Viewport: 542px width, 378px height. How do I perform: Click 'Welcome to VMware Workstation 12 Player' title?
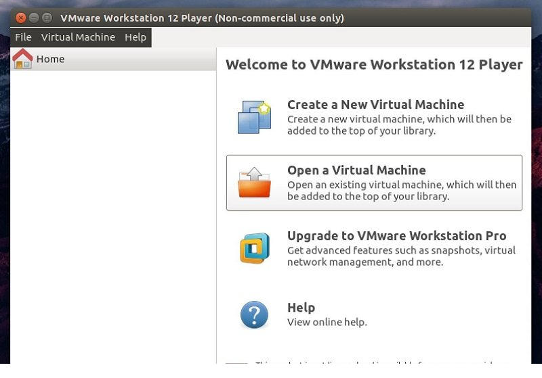click(x=375, y=65)
